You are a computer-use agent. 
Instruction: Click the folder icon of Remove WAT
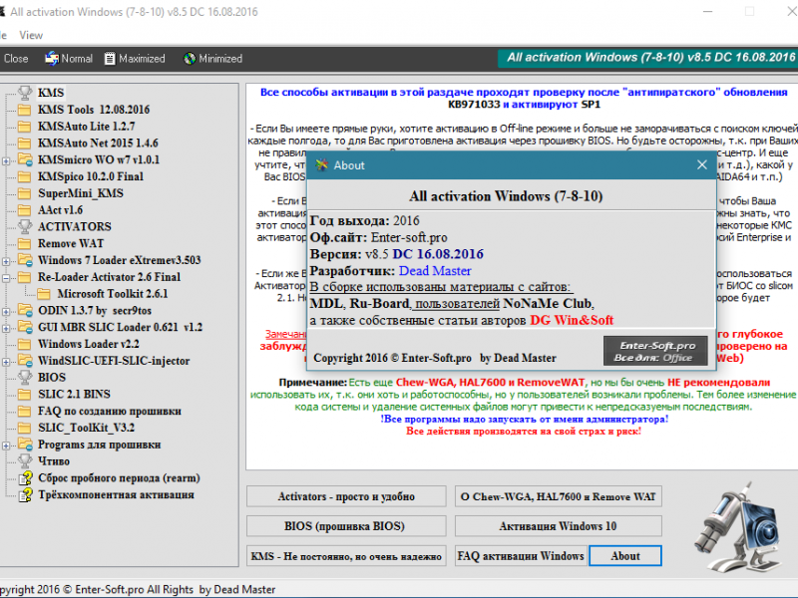[x=24, y=243]
